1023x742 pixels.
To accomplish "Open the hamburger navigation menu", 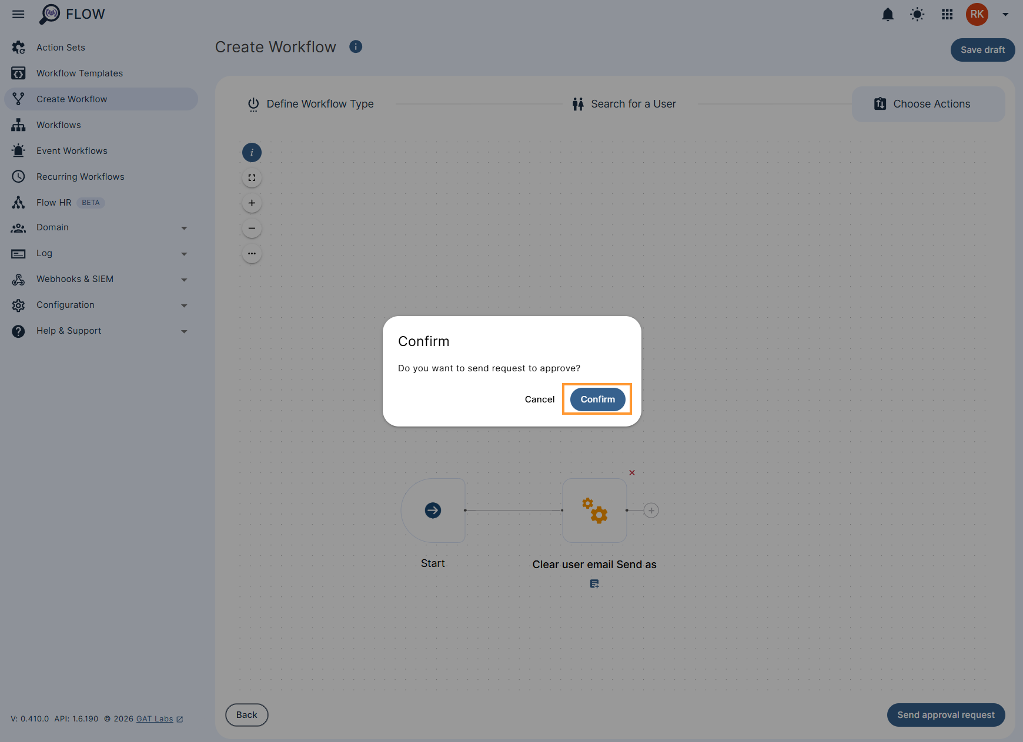I will coord(18,14).
